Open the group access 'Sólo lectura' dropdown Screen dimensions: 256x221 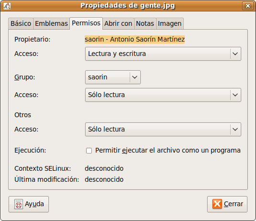[163, 95]
